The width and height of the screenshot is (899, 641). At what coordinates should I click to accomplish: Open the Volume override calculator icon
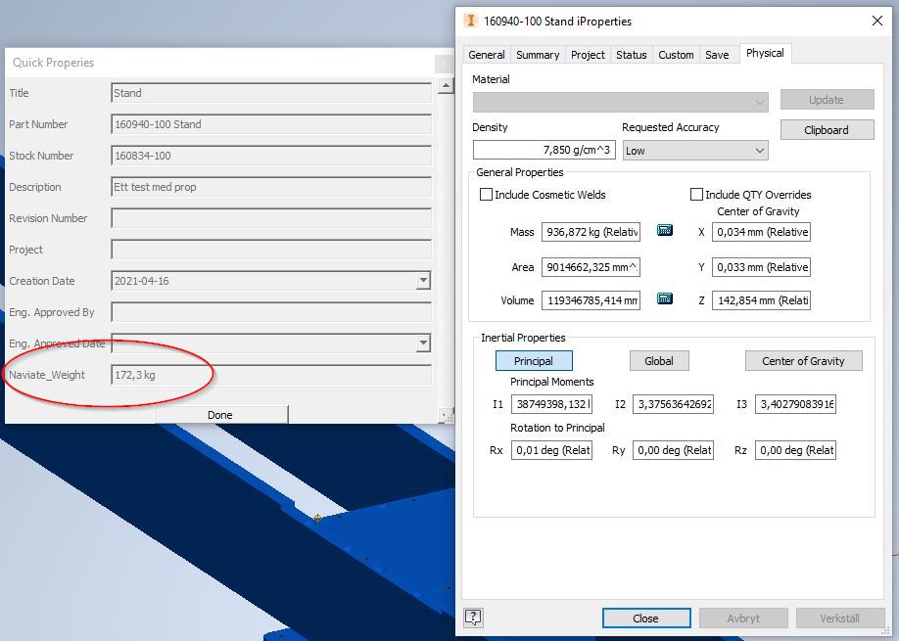tap(662, 299)
